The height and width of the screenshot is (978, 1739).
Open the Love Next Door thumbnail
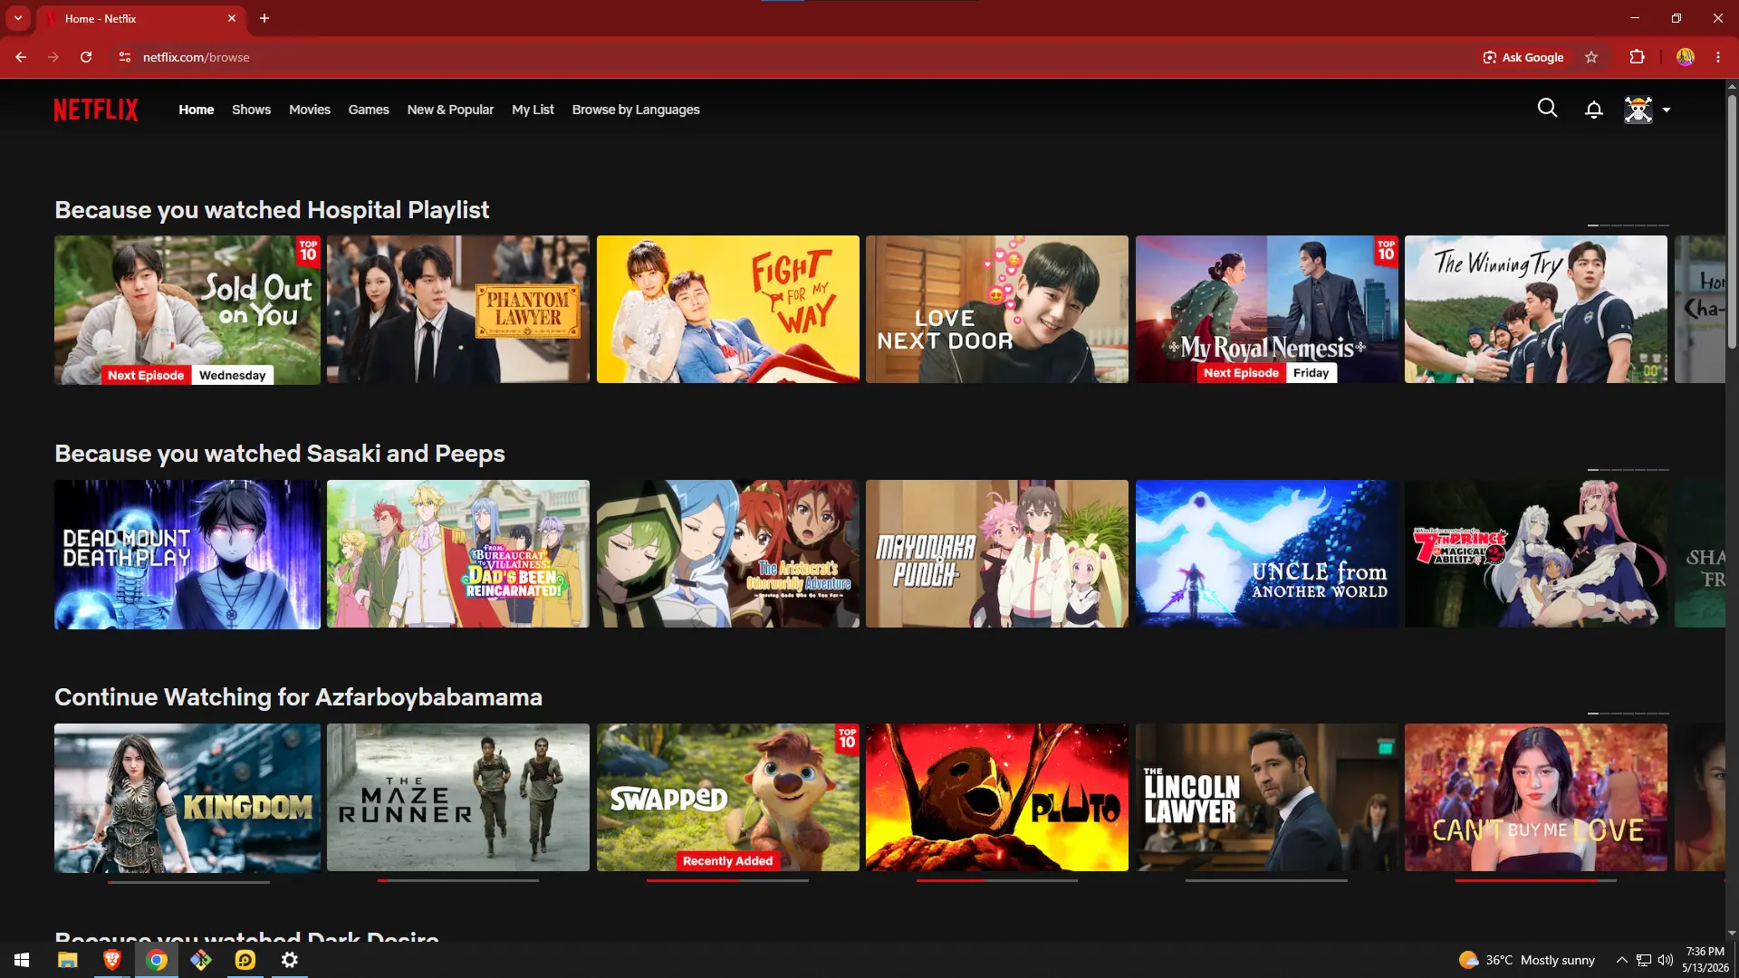[x=997, y=310]
